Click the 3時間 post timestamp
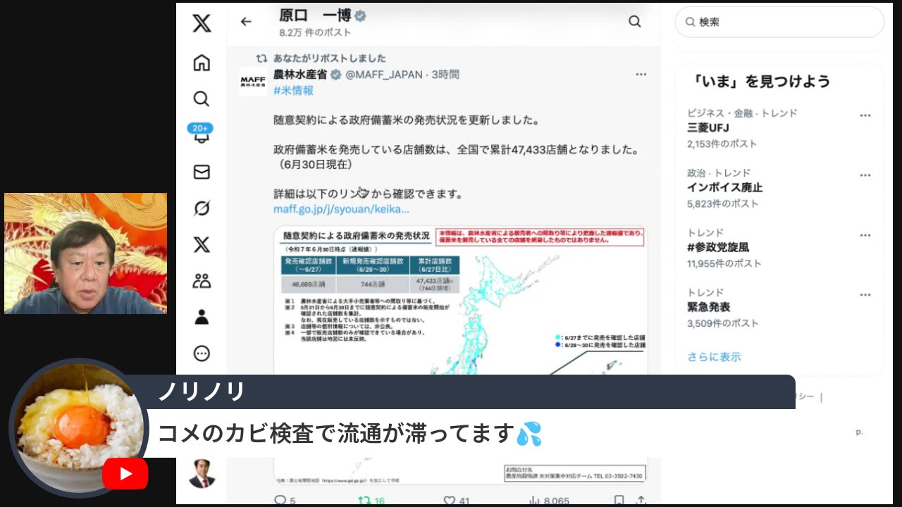 click(445, 75)
